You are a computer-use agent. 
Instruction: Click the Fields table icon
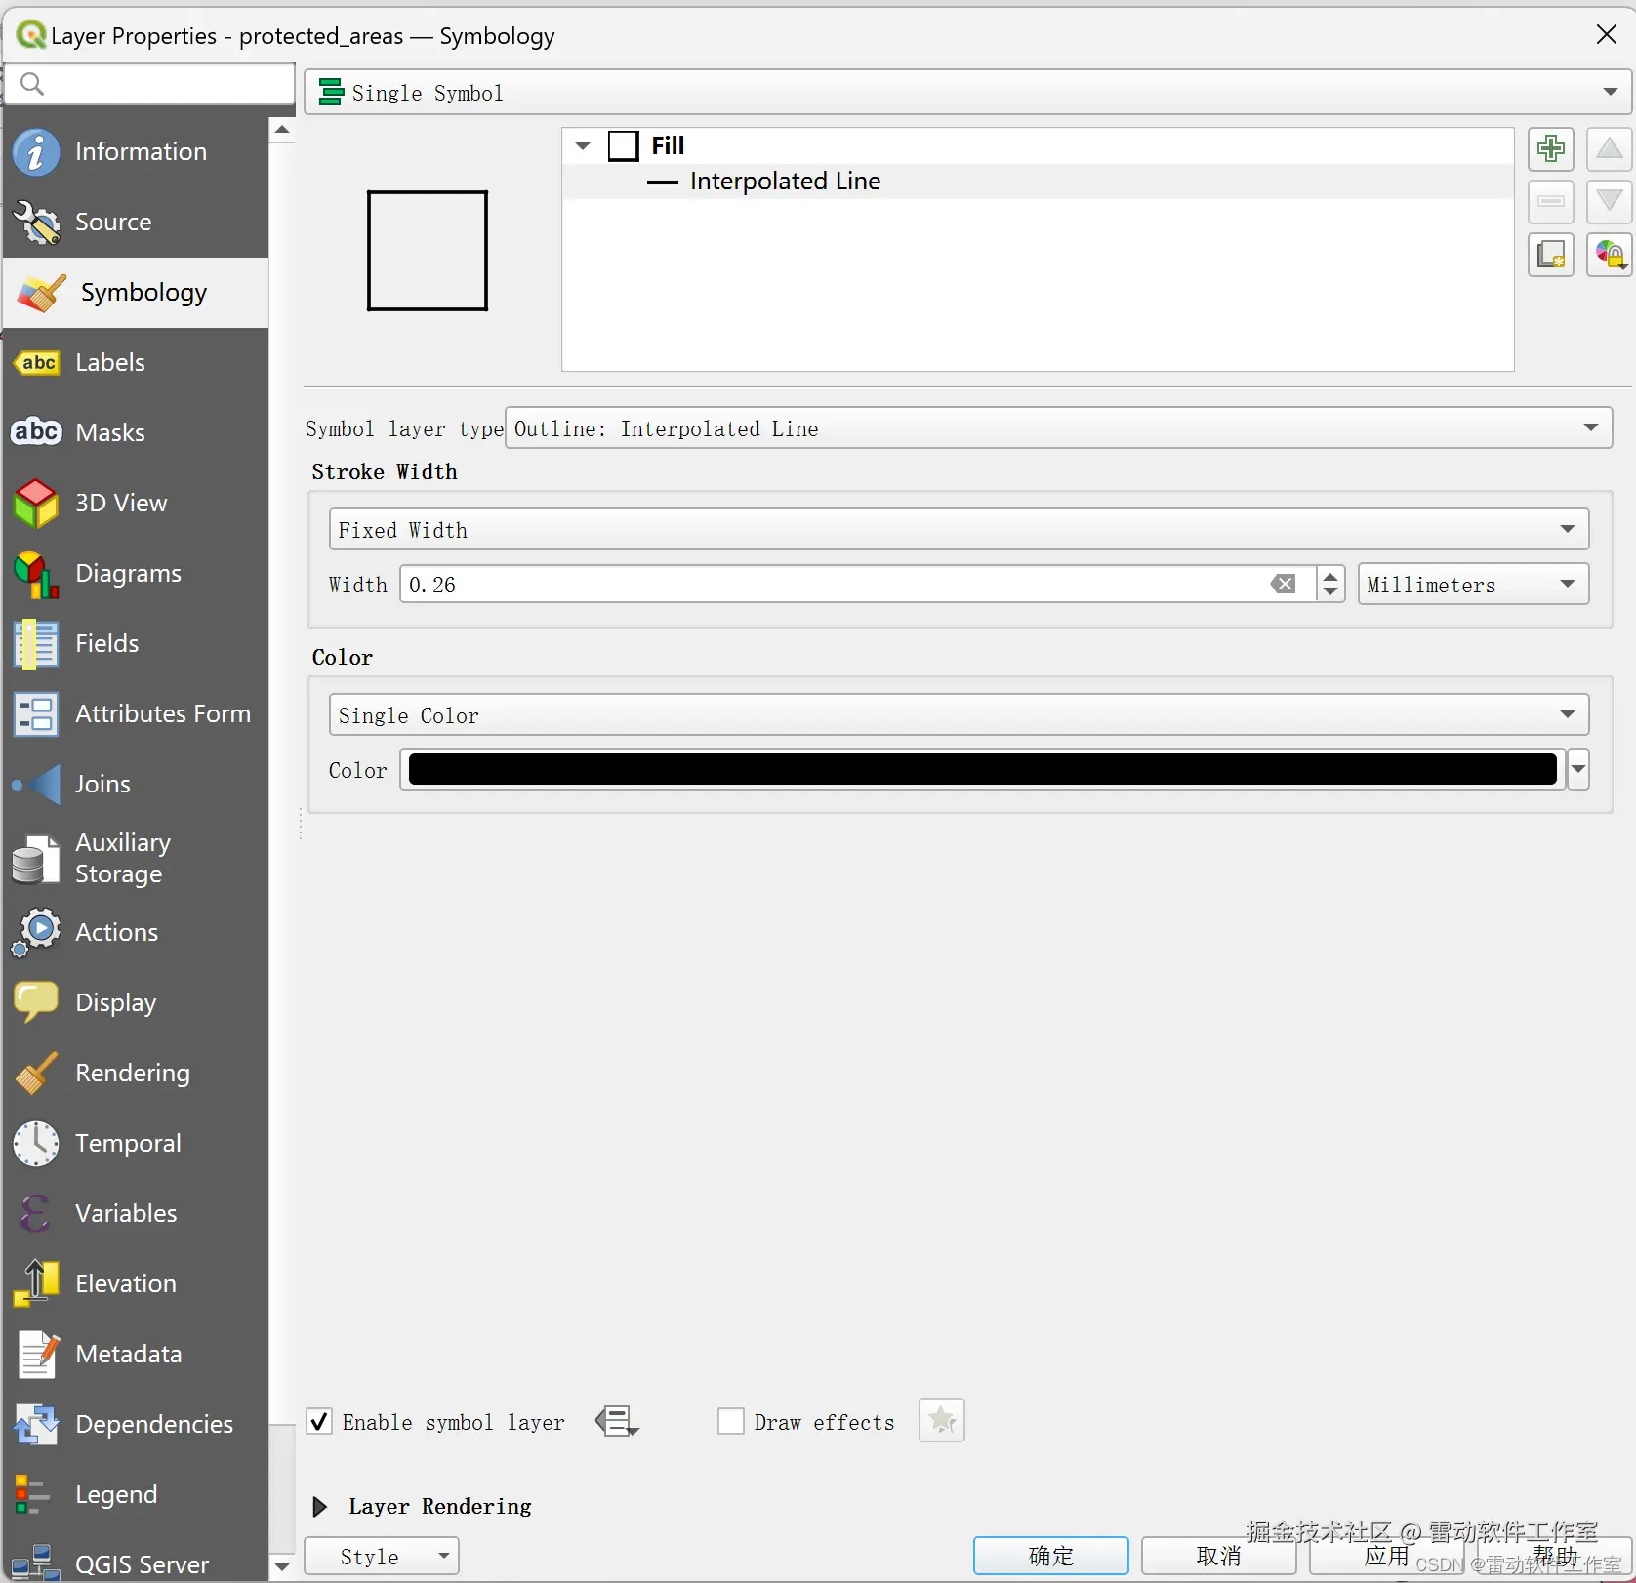36,644
